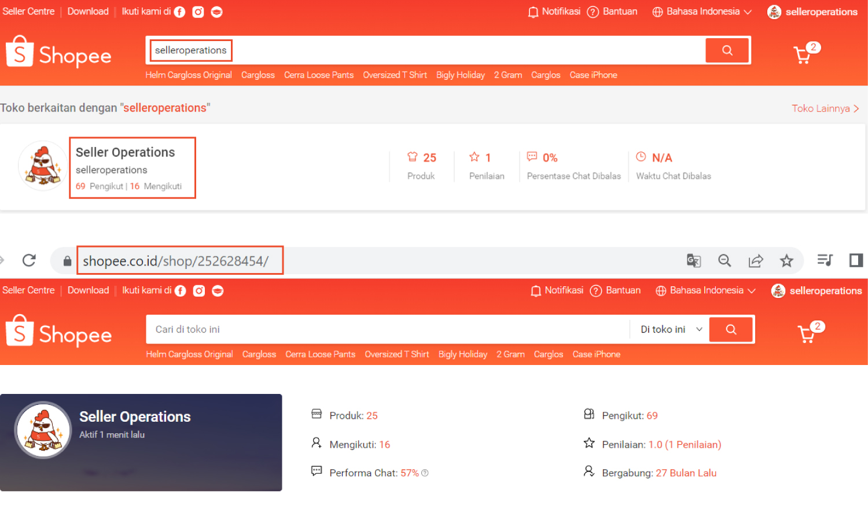
Task: Click the zoom magnifier icon in address bar
Action: point(724,261)
